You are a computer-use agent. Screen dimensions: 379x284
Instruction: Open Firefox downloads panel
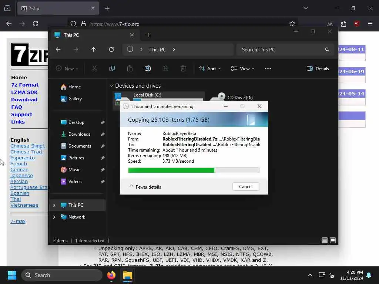pyautogui.click(x=330, y=24)
